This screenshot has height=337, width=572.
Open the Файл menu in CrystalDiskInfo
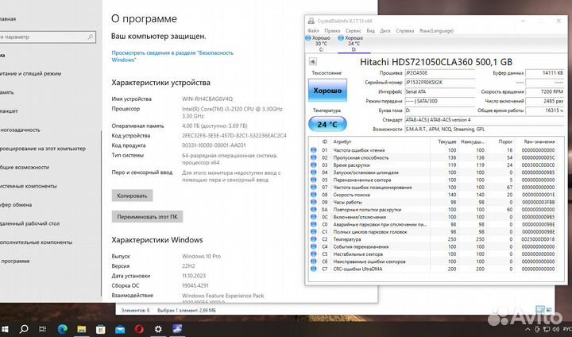313,31
